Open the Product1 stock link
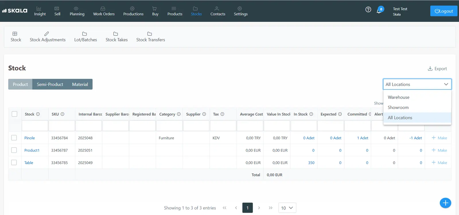Viewport: 459px width, 215px height. (x=32, y=150)
